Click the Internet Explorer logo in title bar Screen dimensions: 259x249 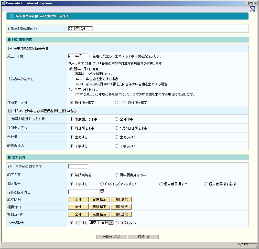pos(3,3)
